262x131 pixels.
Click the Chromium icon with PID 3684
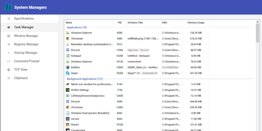coord(67,38)
